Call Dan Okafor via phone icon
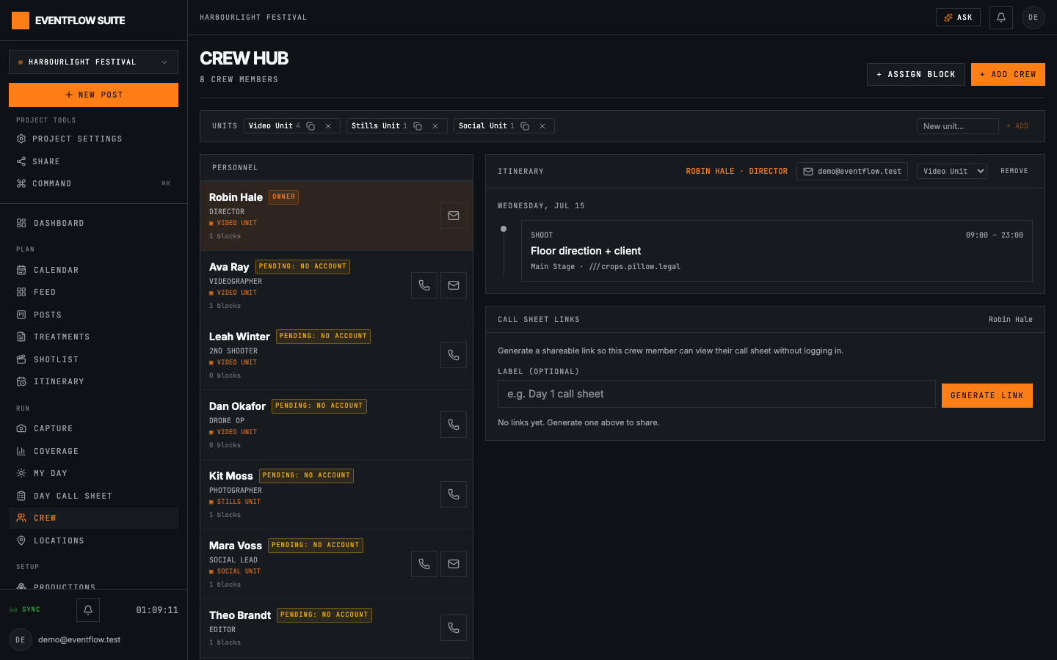 point(454,425)
